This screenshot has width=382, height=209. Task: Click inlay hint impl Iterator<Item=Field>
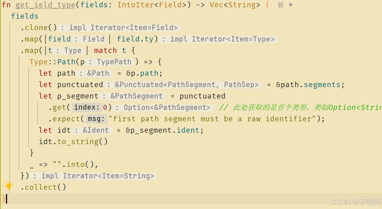[x=119, y=28]
